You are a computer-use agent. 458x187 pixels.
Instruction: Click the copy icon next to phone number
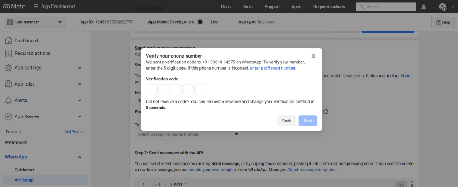326,111
